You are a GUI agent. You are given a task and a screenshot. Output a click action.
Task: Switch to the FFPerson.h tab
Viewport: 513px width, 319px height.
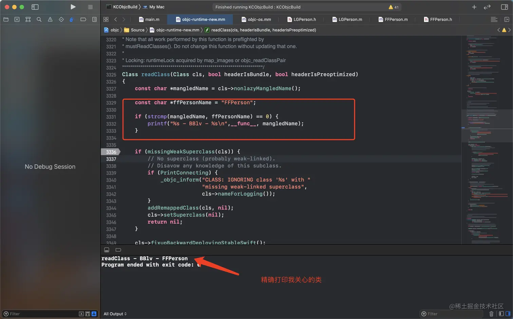point(438,19)
